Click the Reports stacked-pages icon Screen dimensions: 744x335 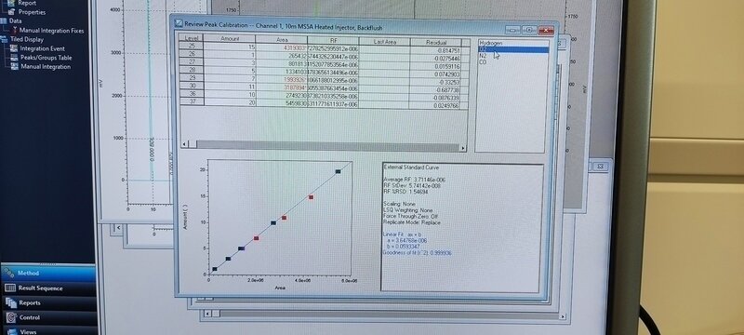[11, 302]
